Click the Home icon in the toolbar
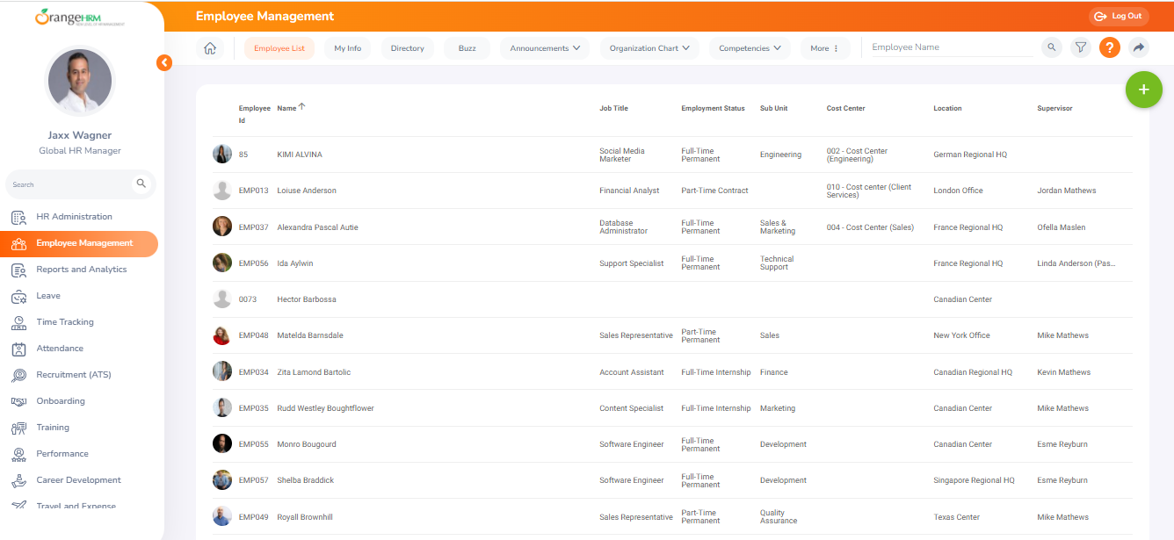The image size is (1174, 540). click(x=209, y=48)
